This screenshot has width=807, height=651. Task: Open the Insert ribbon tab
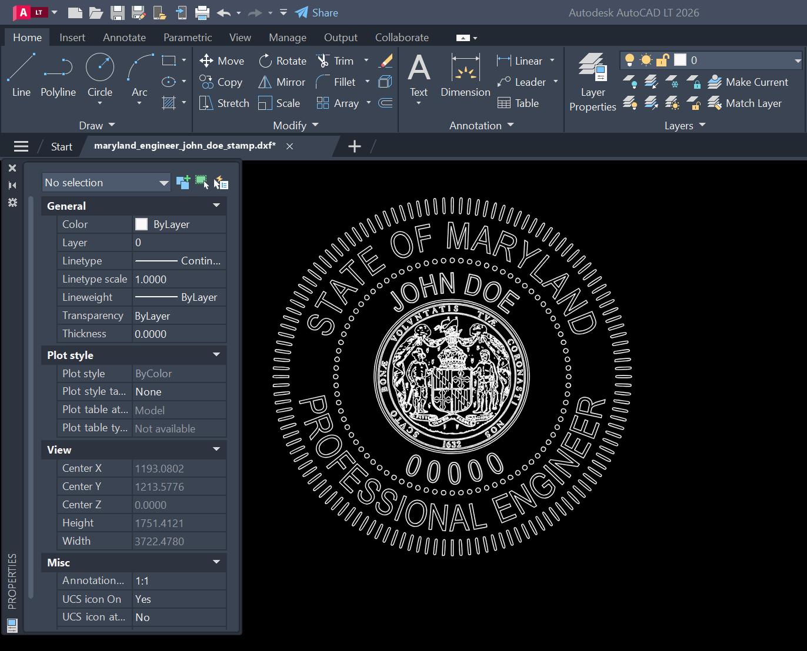pyautogui.click(x=72, y=37)
